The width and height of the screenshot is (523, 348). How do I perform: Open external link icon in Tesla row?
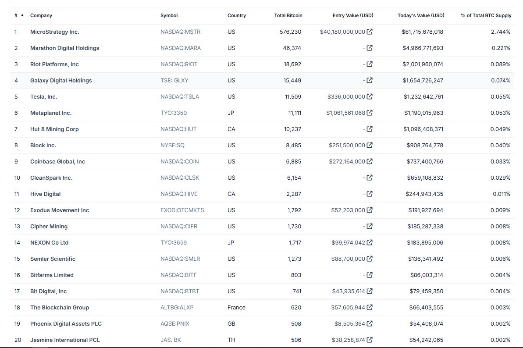pos(370,97)
